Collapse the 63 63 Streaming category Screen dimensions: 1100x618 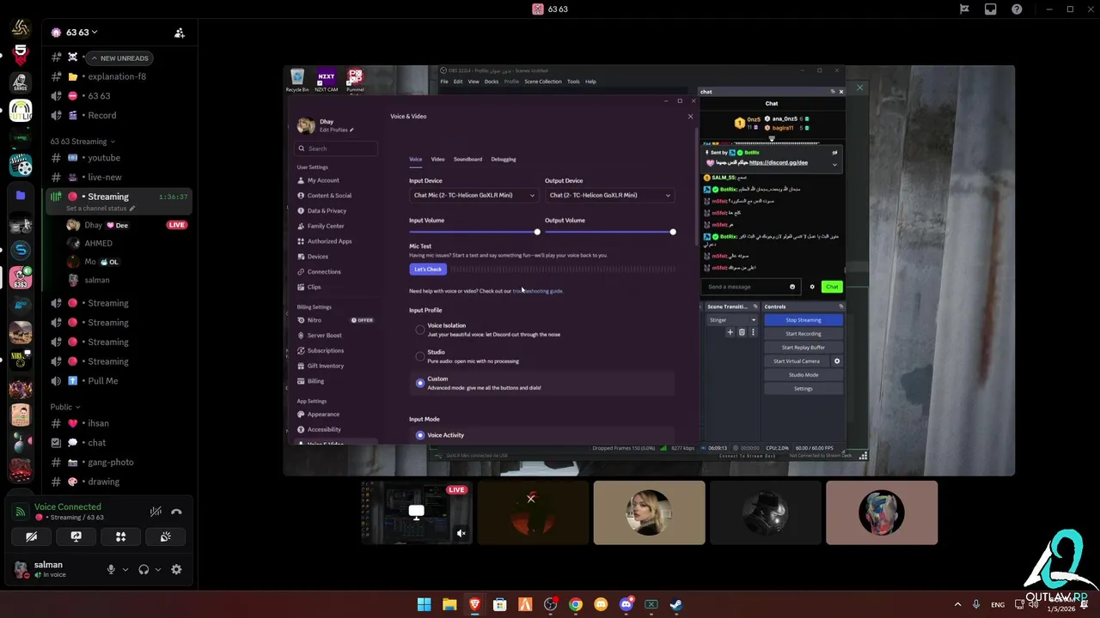pos(82,142)
